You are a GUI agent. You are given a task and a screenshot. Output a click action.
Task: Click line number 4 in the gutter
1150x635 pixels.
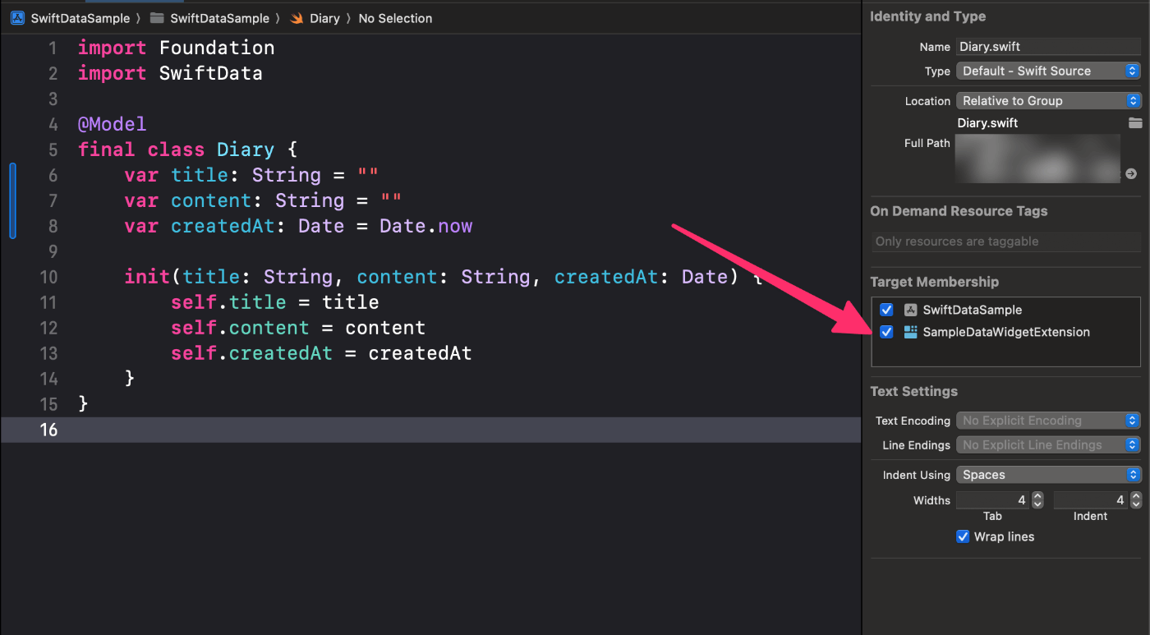coord(53,124)
